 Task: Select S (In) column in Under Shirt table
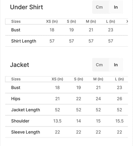71,21
